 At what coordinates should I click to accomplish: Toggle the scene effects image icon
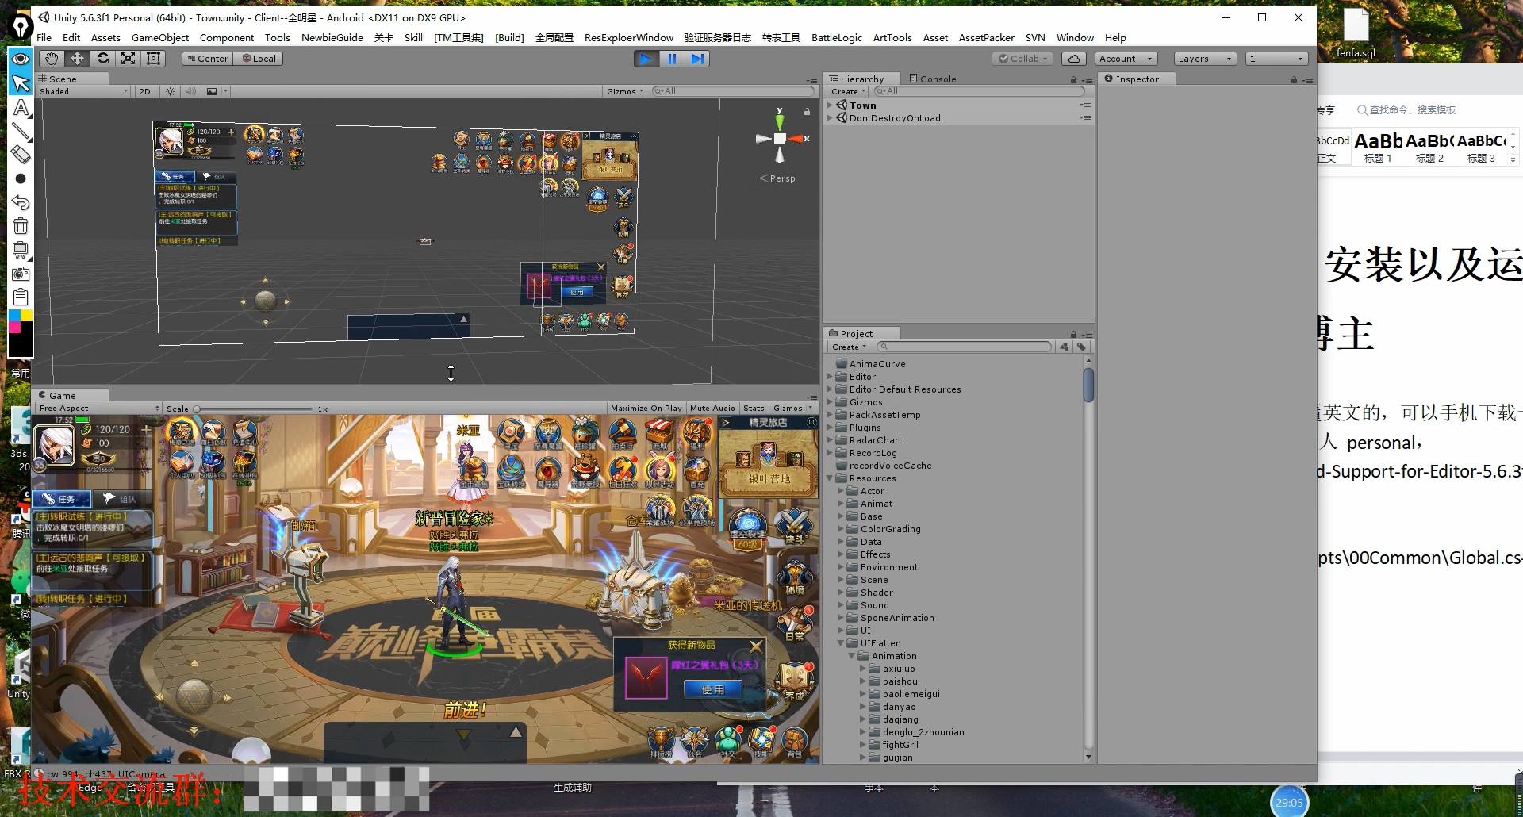point(212,91)
